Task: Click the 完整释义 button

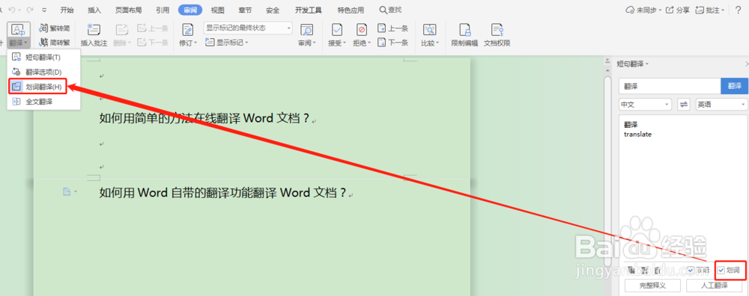Action: click(652, 286)
